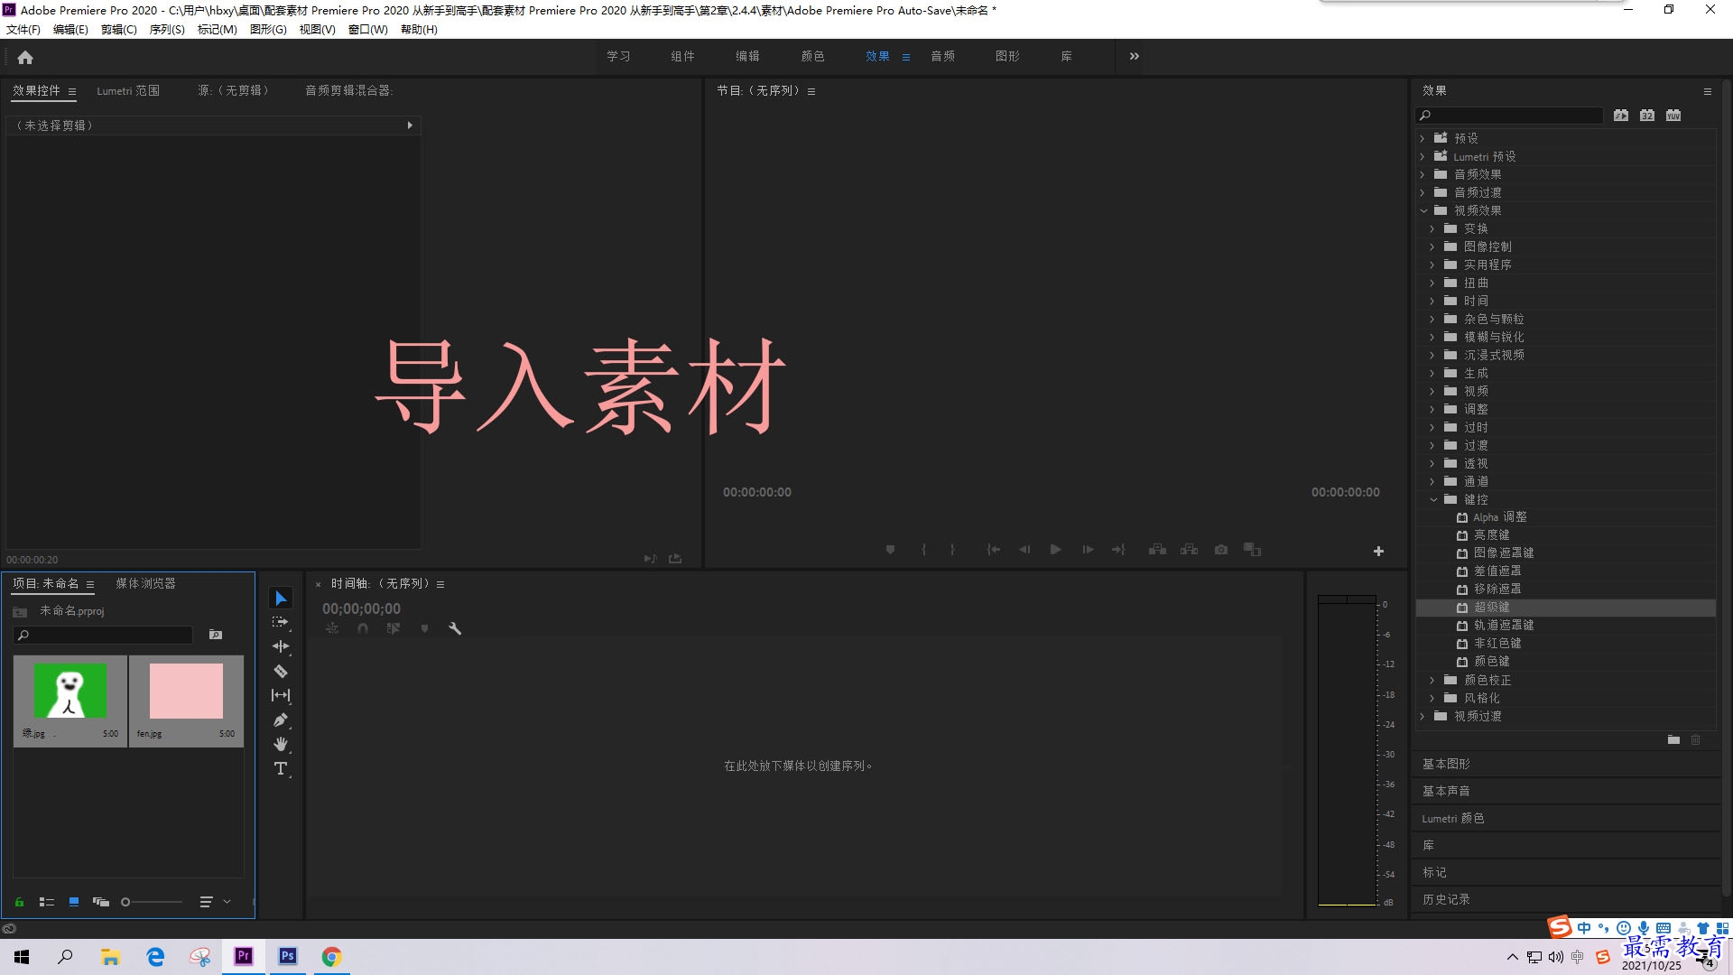Click Add Marker in Program monitor

pyautogui.click(x=890, y=550)
